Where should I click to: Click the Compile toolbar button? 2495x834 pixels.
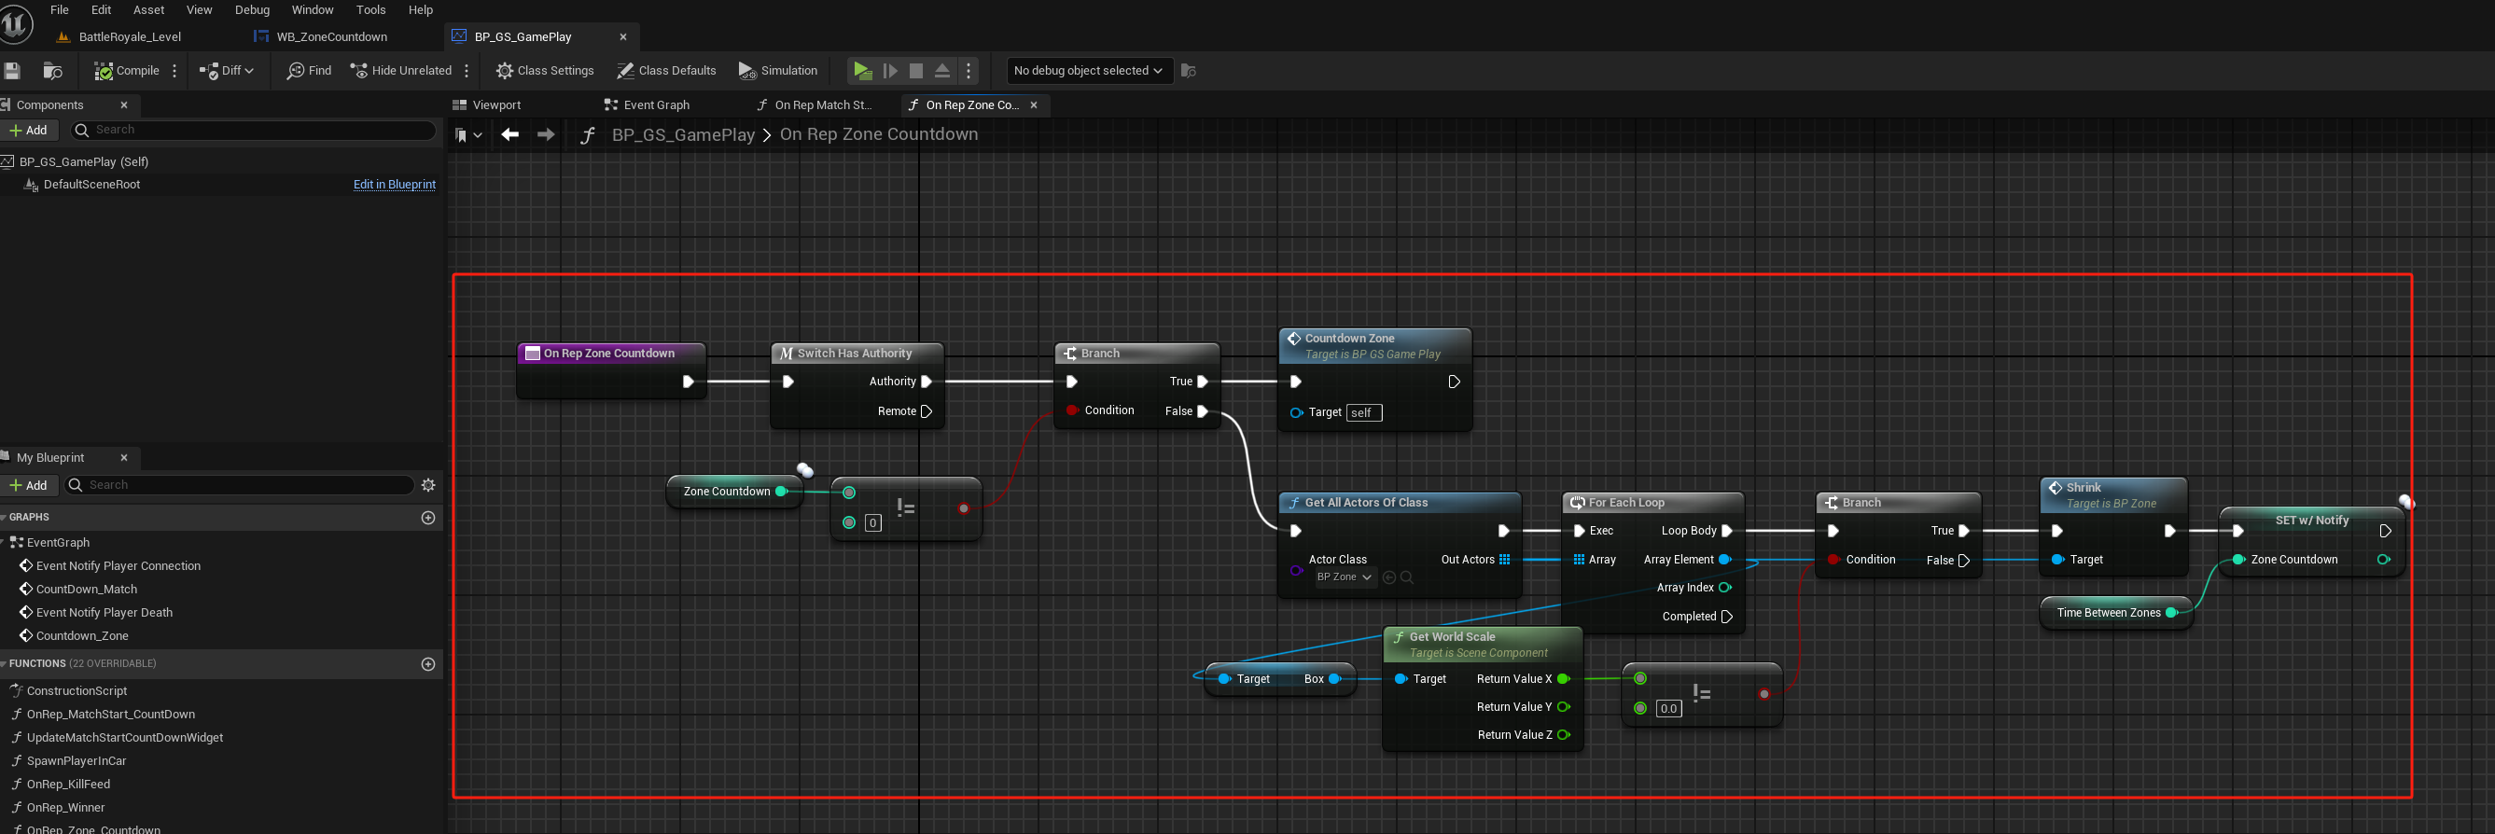(127, 71)
